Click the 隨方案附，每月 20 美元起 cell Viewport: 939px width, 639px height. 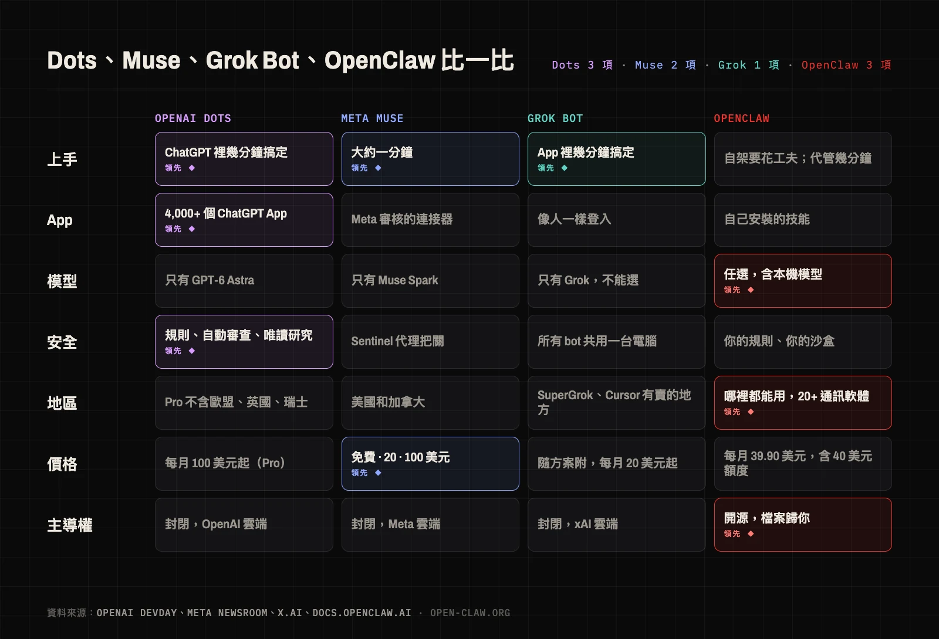point(616,464)
